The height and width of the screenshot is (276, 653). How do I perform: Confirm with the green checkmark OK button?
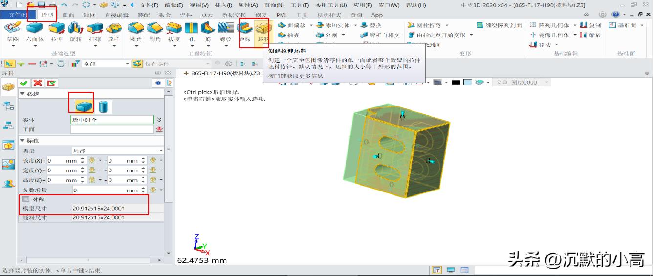coord(23,83)
